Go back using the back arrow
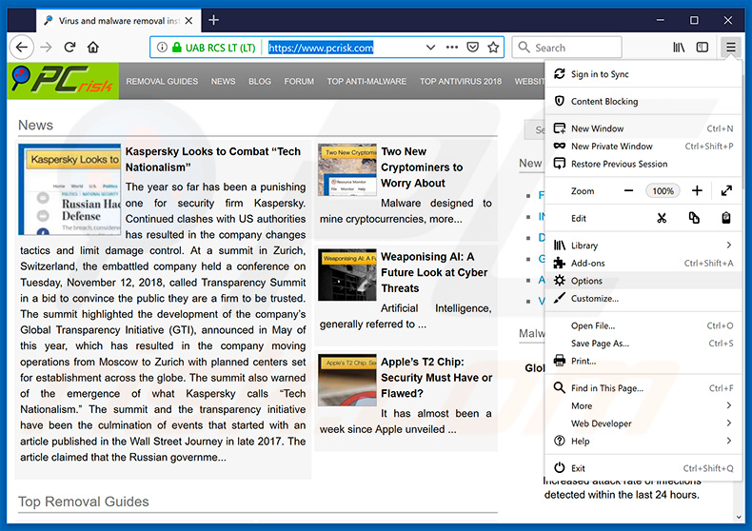 [x=22, y=47]
